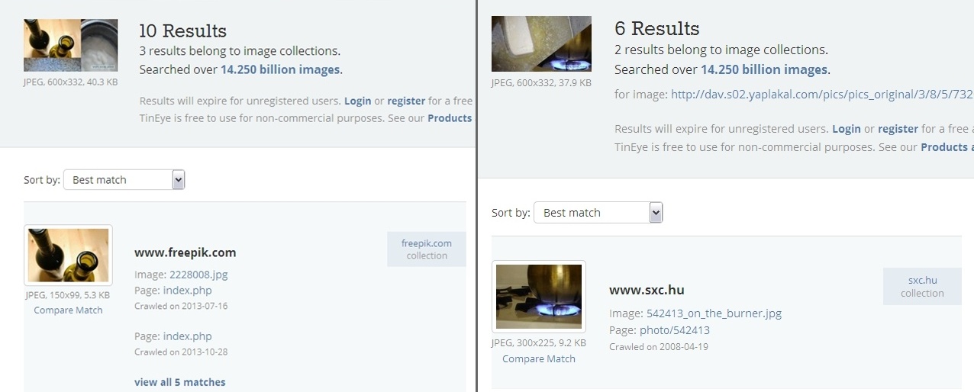Click the wine bottle query thumbnail

click(x=71, y=45)
